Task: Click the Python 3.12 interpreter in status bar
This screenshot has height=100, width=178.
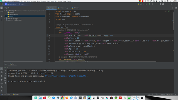Action: pos(170,94)
